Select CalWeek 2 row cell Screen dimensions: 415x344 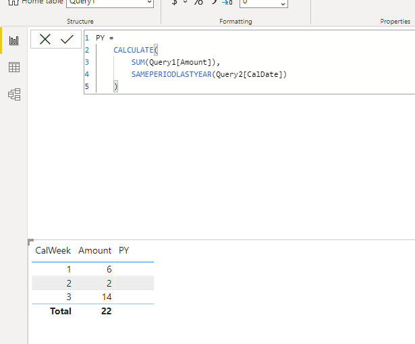[69, 283]
